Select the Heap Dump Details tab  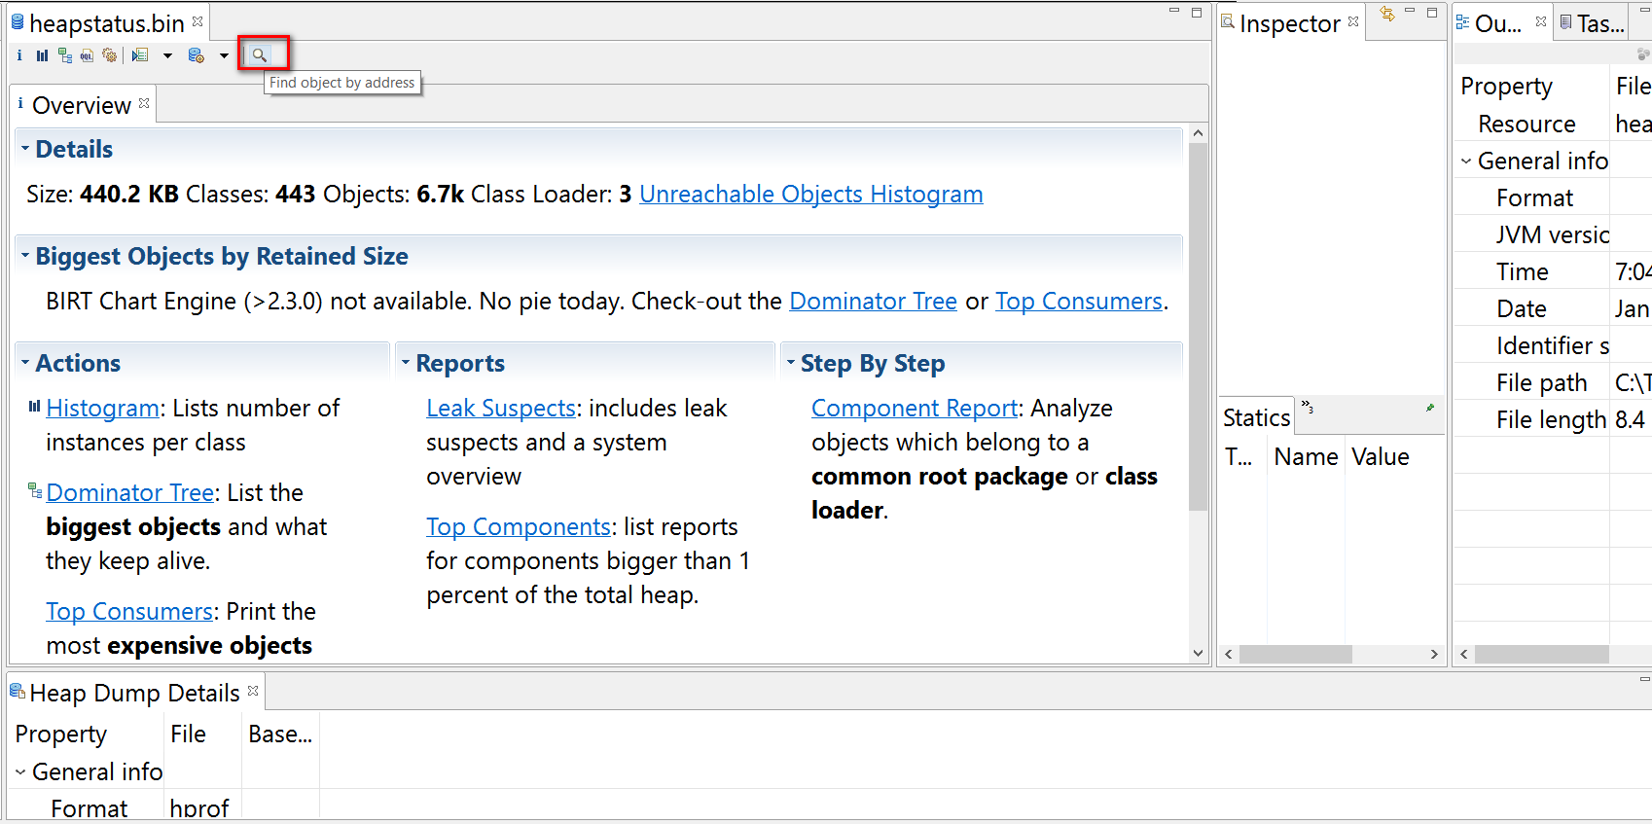133,693
